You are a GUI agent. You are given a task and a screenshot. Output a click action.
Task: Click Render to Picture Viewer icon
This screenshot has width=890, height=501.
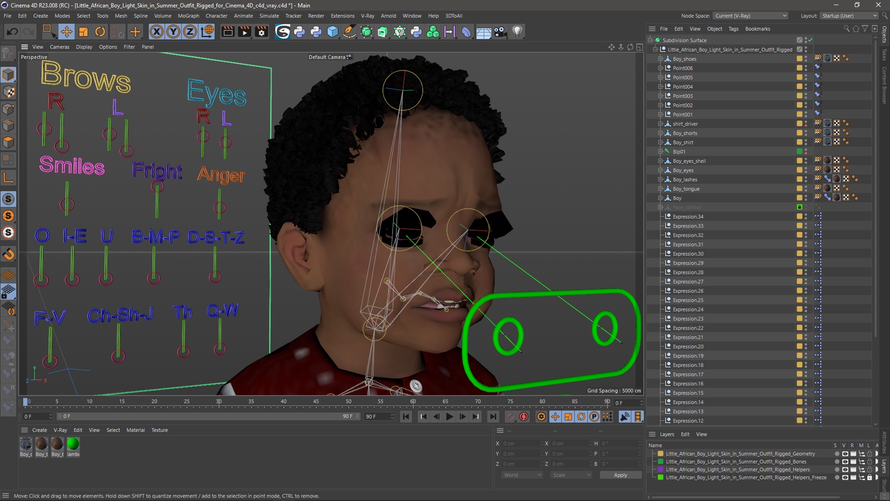(244, 32)
